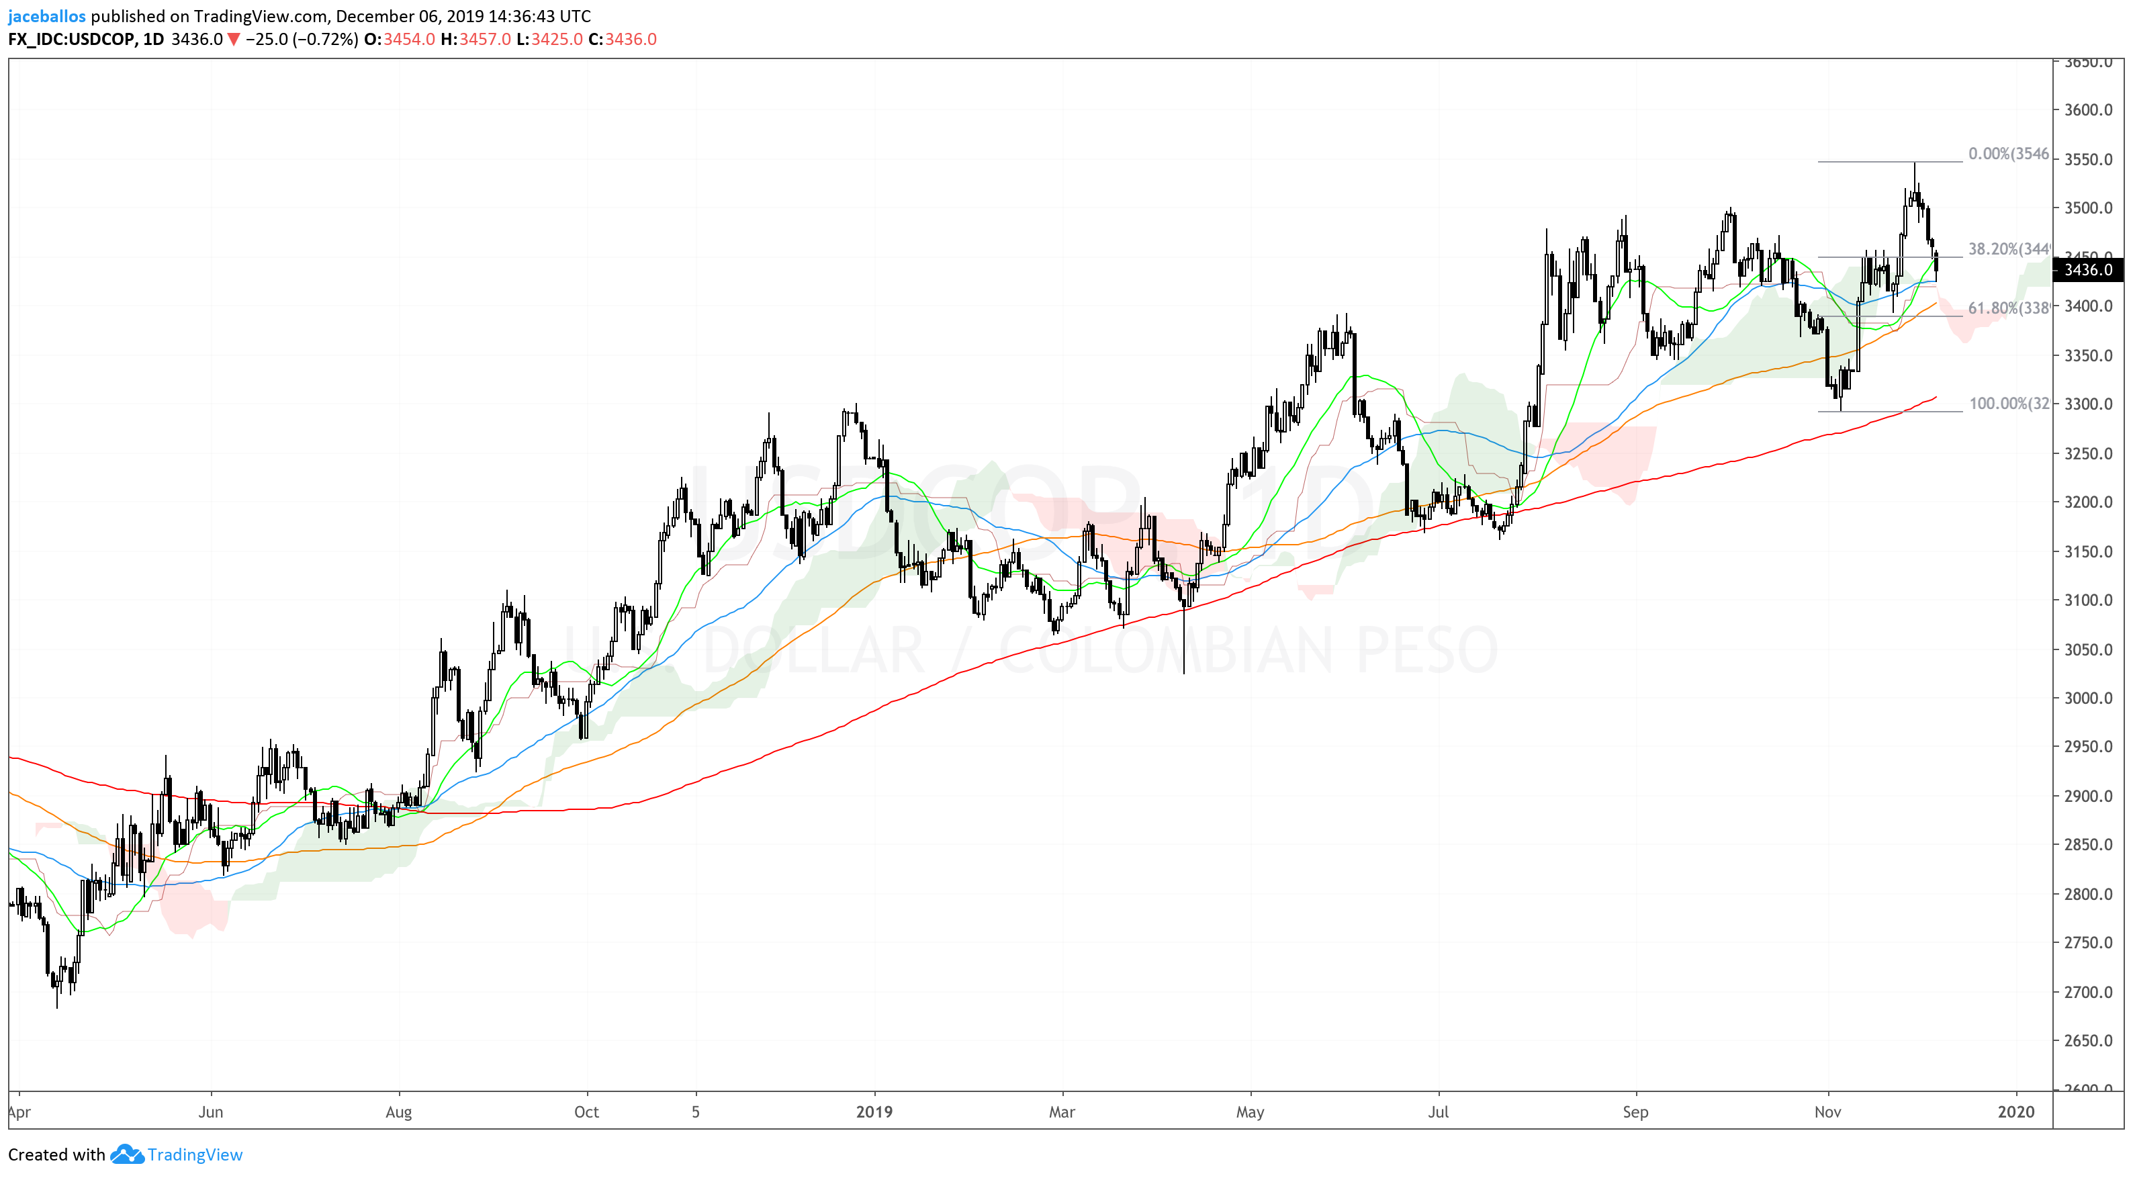
Task: Click the red down-triangle change indicator
Action: 234,40
